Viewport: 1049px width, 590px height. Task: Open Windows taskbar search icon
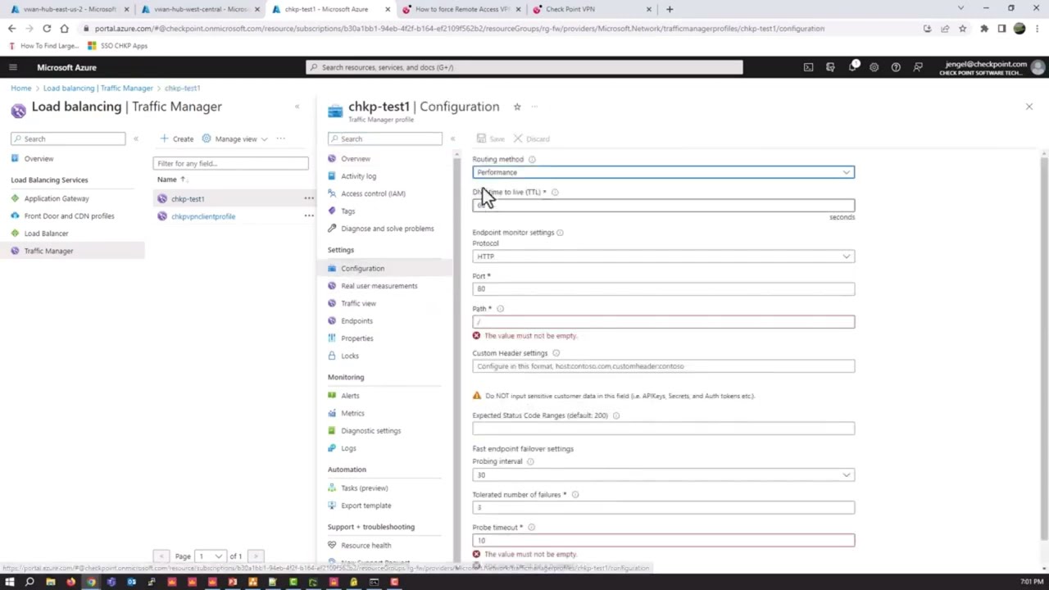point(30,583)
